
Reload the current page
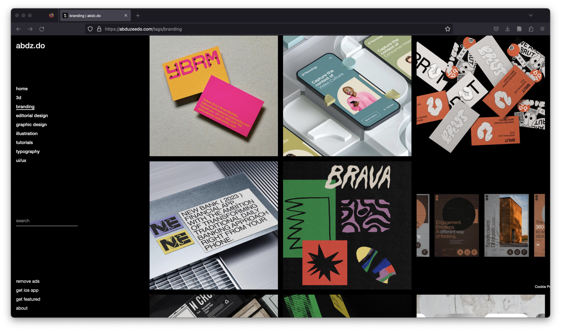click(x=42, y=29)
